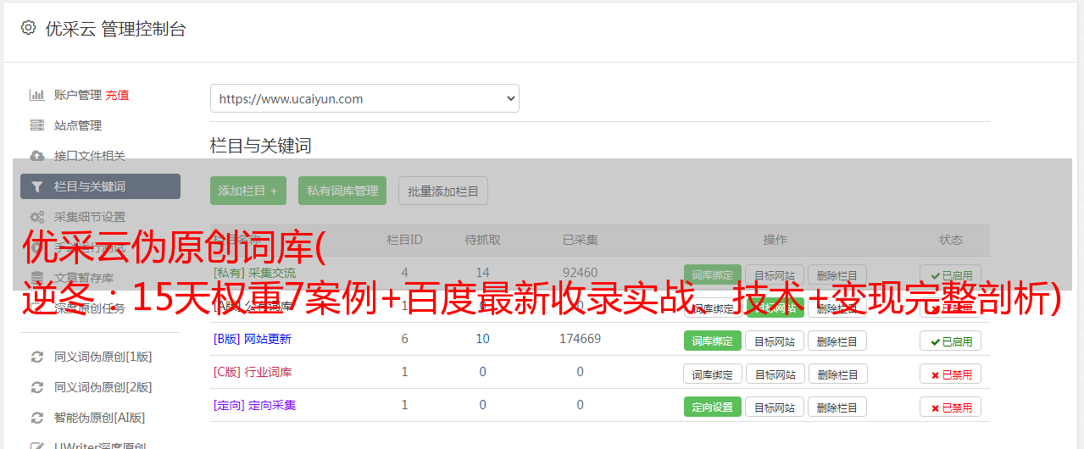Click the 私有词库管理 button

pyautogui.click(x=342, y=191)
